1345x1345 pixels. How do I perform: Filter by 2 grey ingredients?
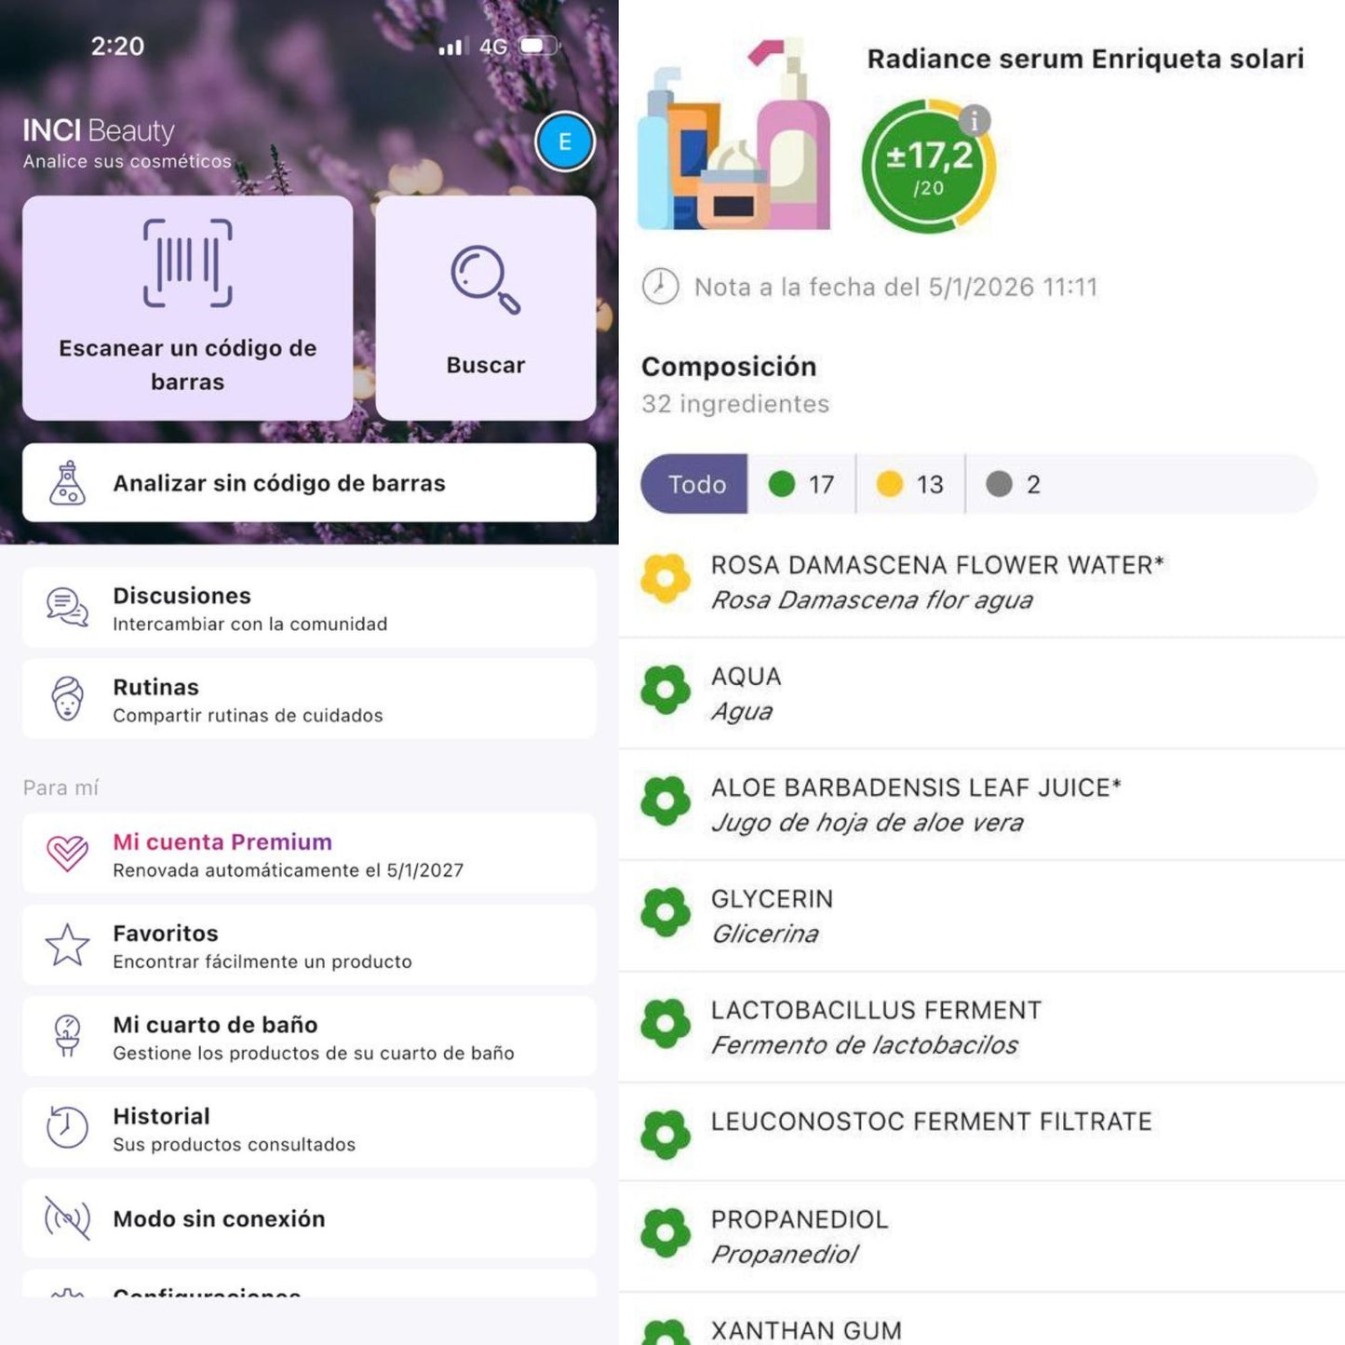(x=1014, y=484)
